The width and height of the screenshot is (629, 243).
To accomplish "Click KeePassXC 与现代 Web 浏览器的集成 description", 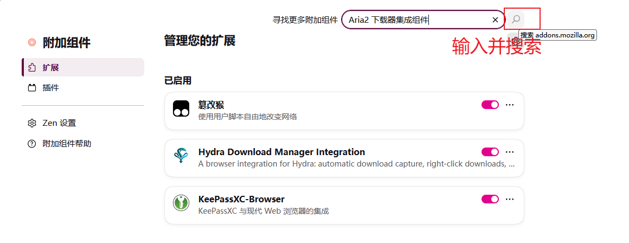I will tap(264, 211).
